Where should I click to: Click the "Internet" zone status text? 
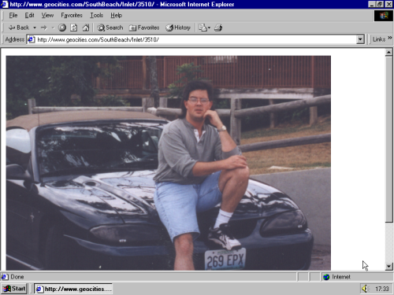pos(341,277)
